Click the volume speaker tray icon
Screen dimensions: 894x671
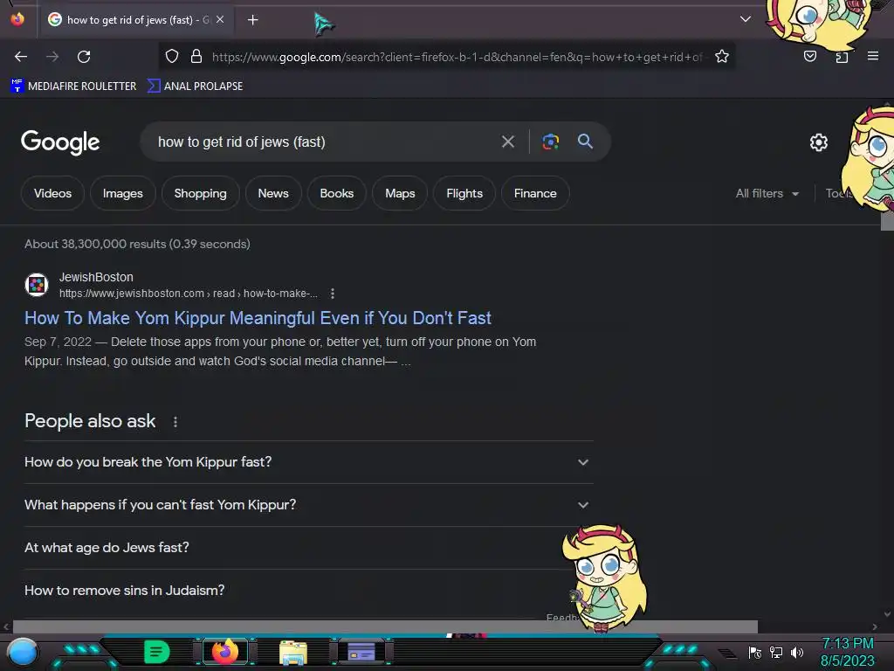796,652
